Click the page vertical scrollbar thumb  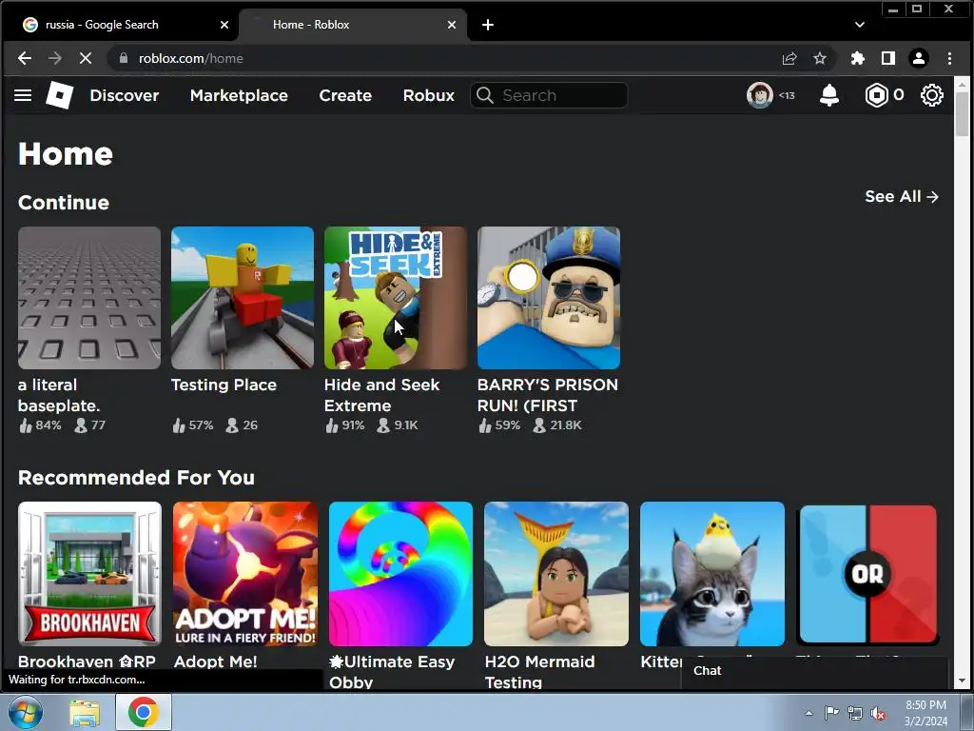tap(963, 113)
